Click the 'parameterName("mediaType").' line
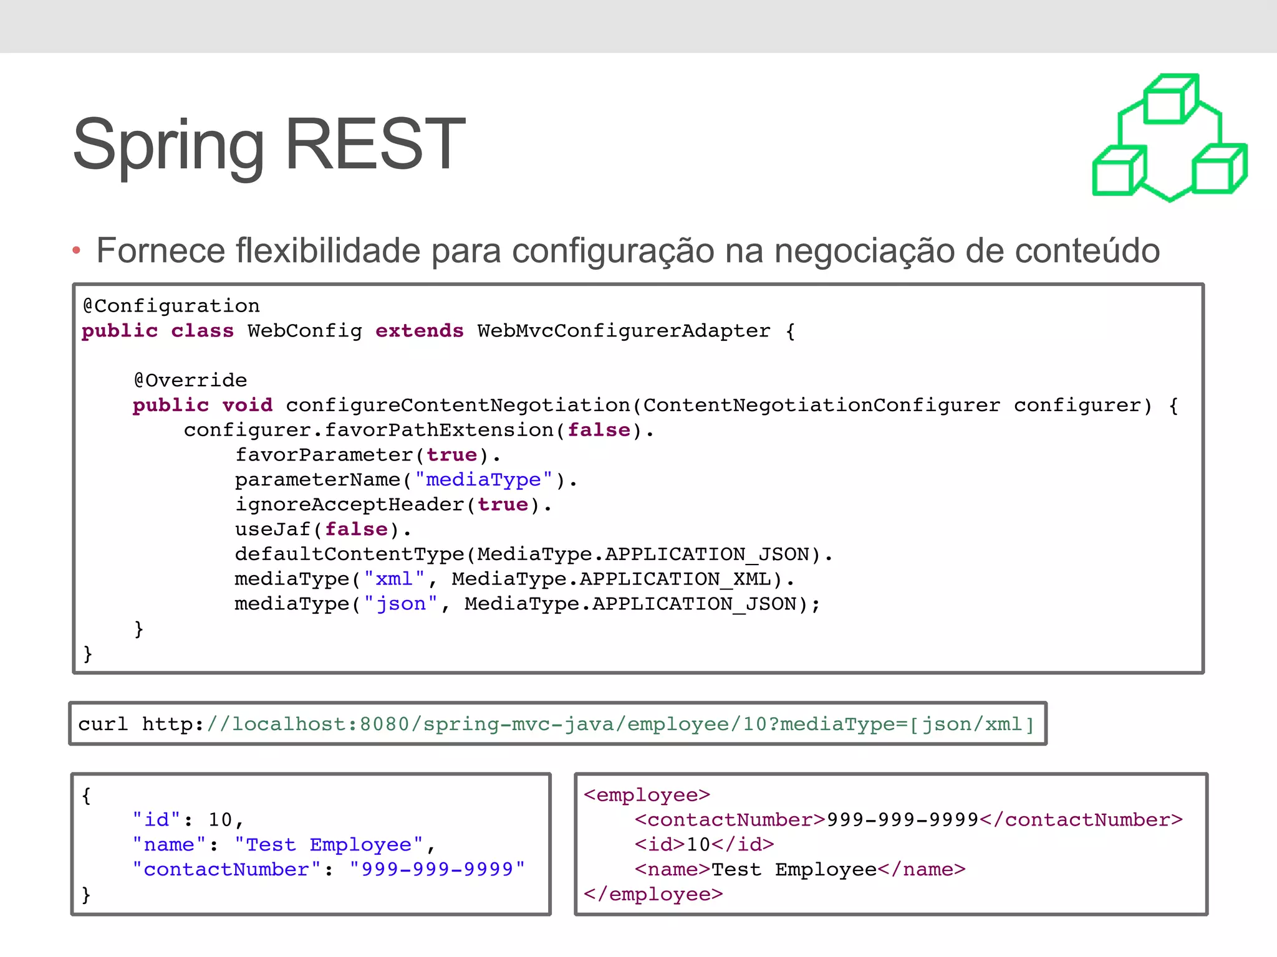The image size is (1277, 957). (407, 480)
